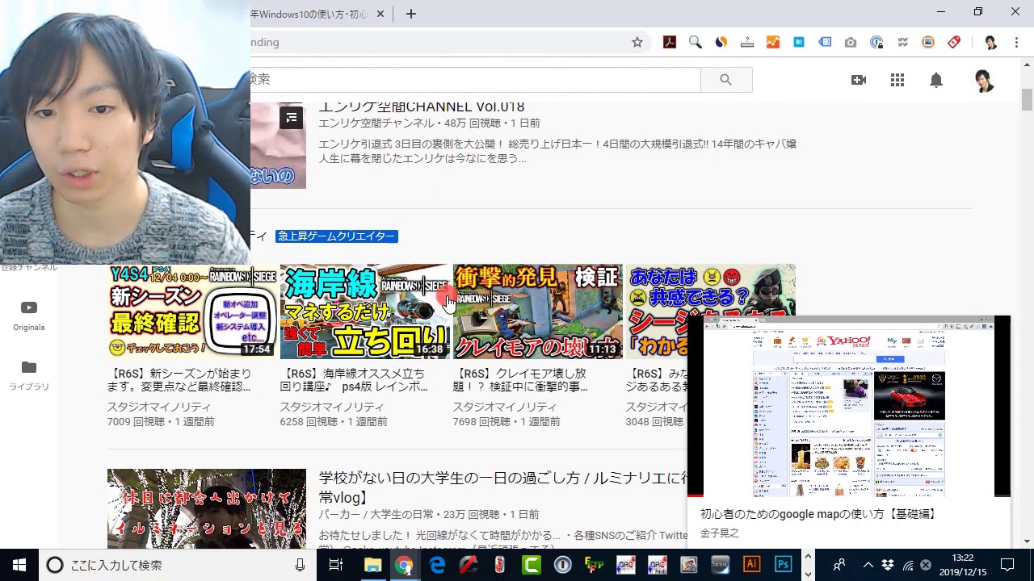This screenshot has height=581, width=1034.
Task: Show hidden system tray icons
Action: pos(868,565)
